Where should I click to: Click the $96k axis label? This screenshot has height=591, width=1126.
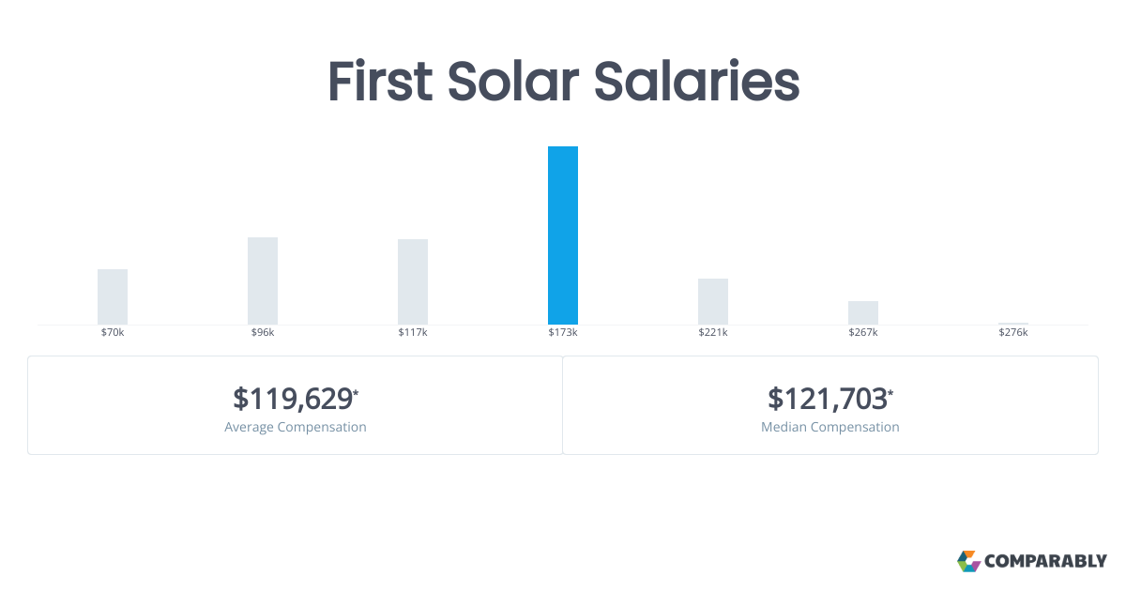coord(263,333)
